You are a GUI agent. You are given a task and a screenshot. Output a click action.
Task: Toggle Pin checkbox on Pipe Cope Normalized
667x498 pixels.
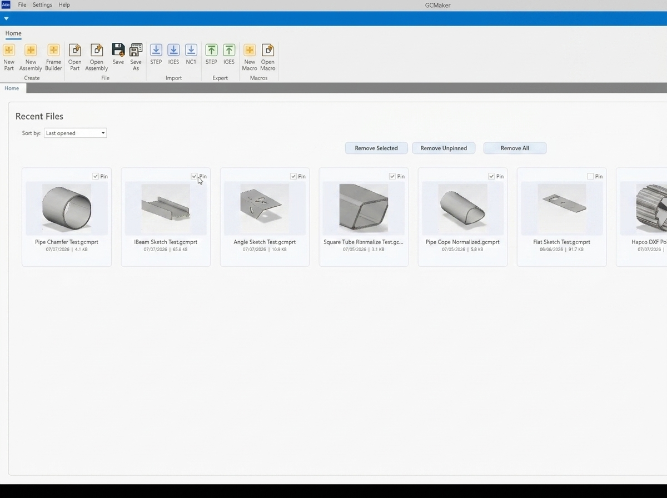(x=491, y=176)
